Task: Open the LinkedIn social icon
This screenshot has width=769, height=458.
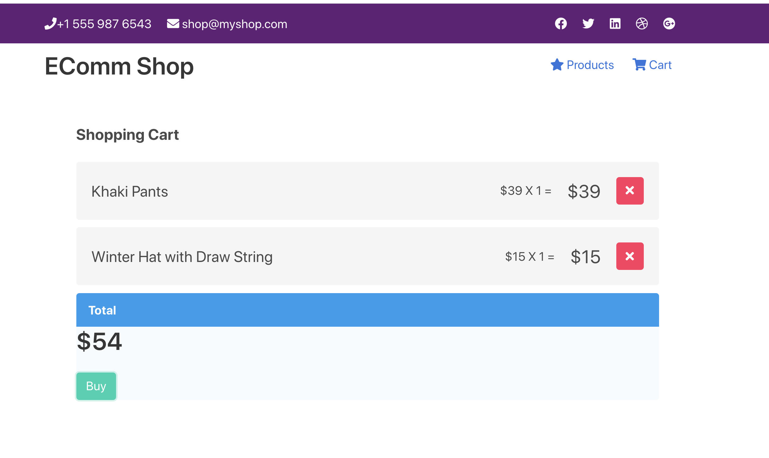Action: click(x=615, y=24)
